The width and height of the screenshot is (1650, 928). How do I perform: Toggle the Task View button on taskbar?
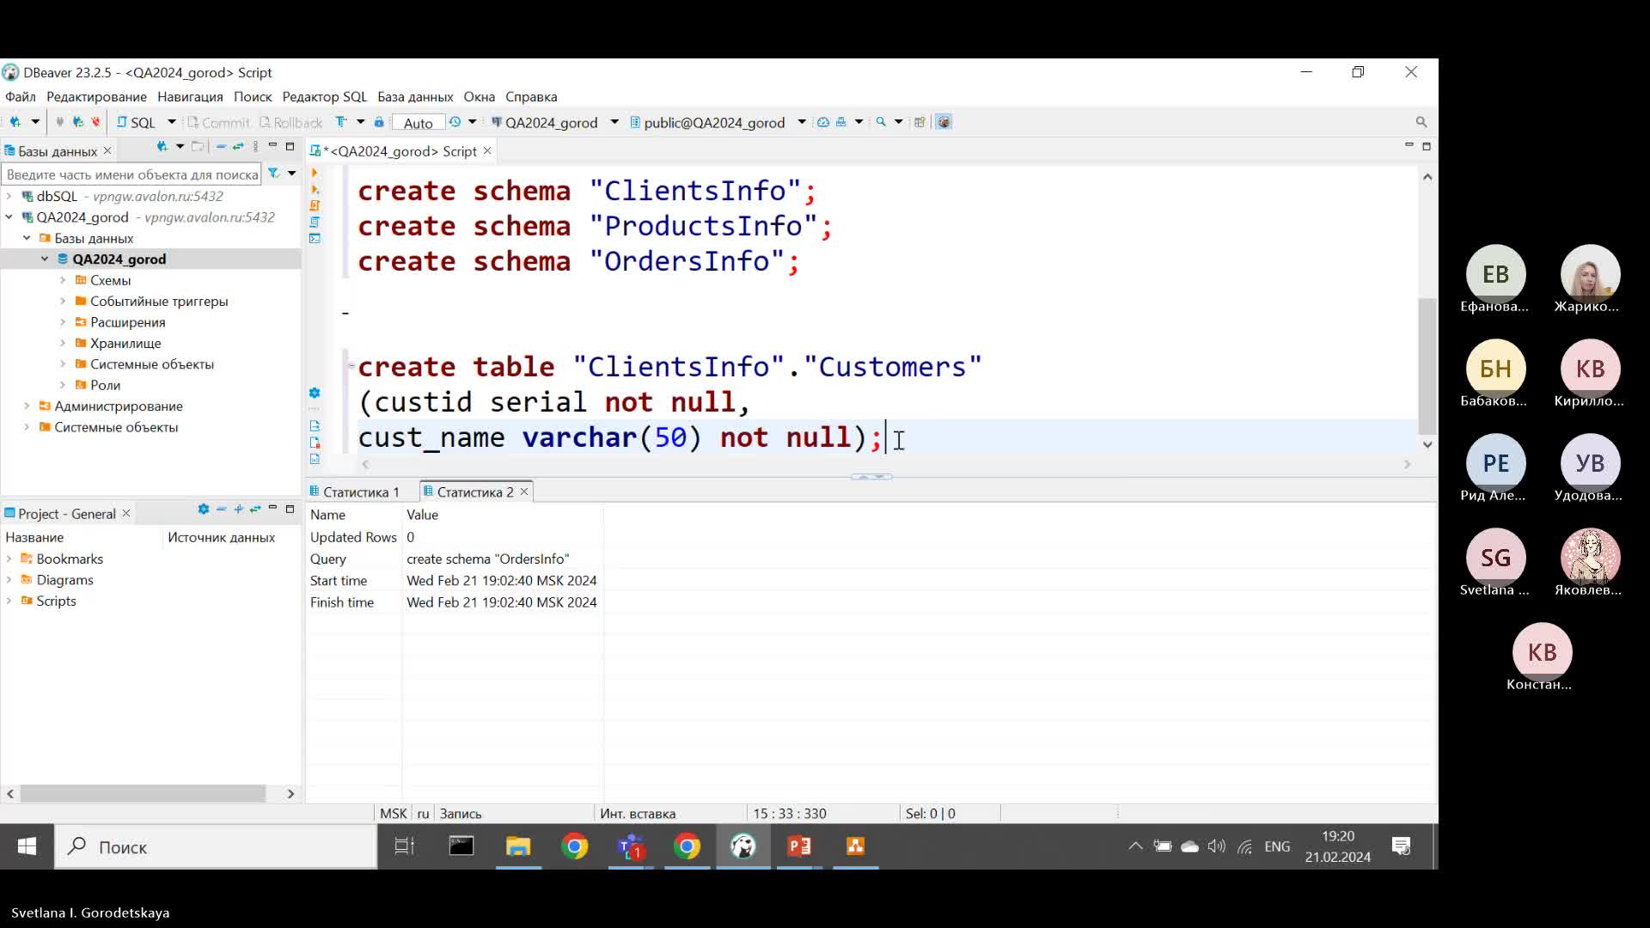point(404,846)
